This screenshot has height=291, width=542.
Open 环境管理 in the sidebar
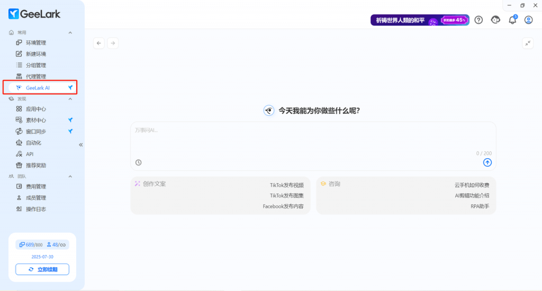click(x=36, y=43)
